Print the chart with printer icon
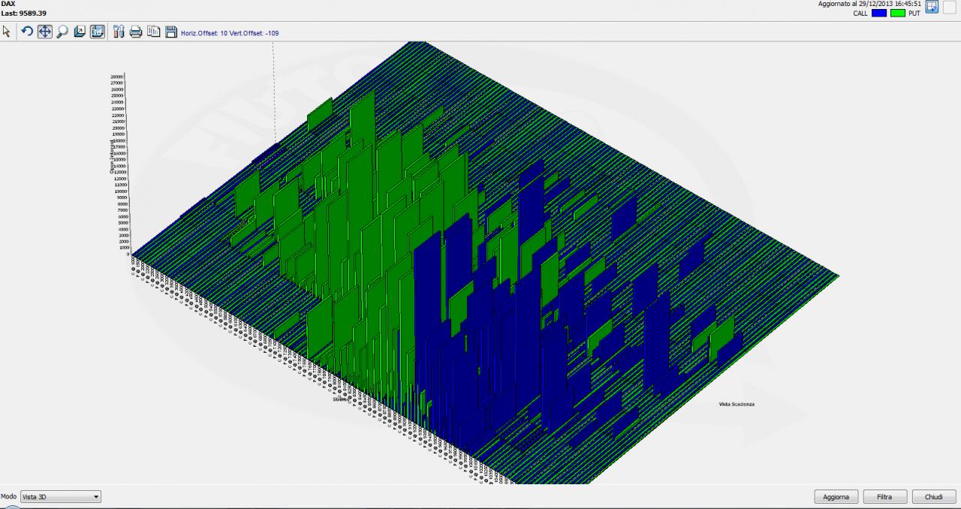 pos(136,32)
